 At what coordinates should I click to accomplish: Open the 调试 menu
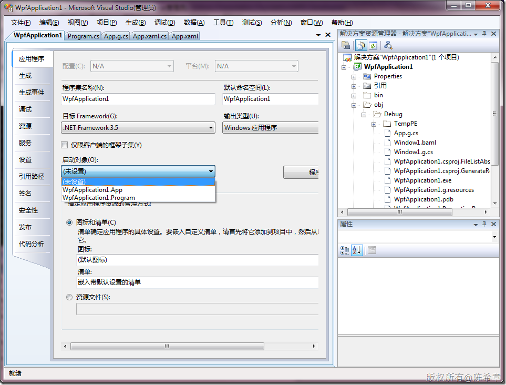coord(164,22)
